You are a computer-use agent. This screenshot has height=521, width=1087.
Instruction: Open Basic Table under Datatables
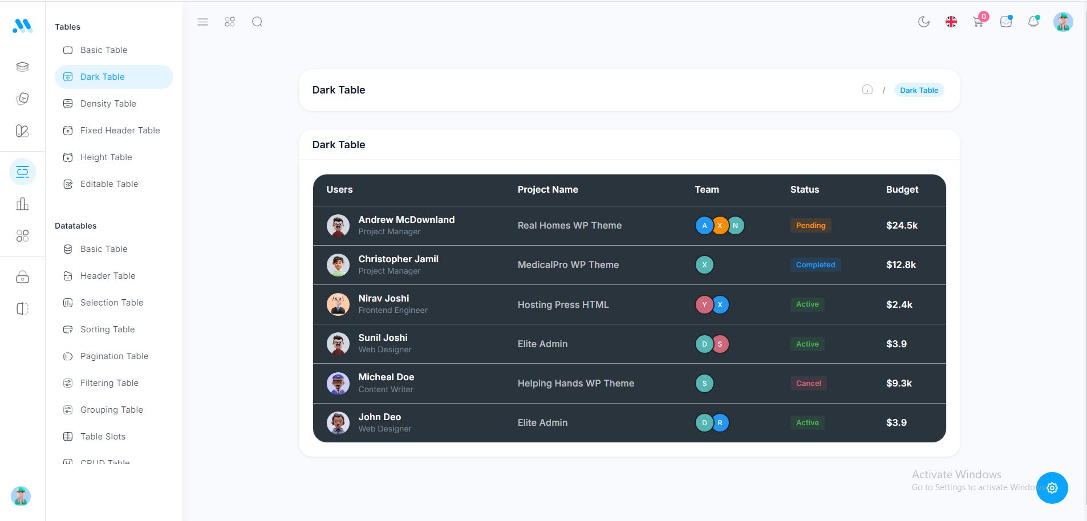point(114,249)
